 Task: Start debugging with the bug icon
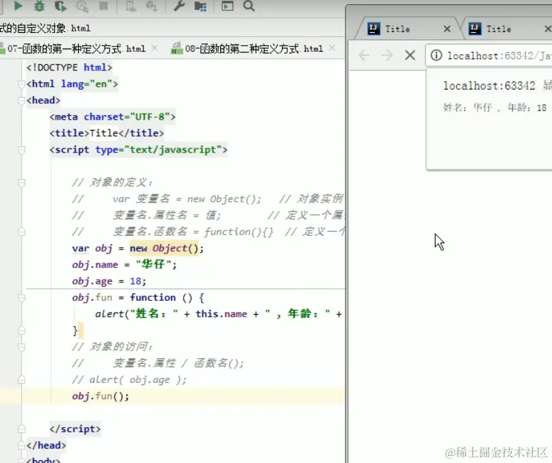point(39,6)
